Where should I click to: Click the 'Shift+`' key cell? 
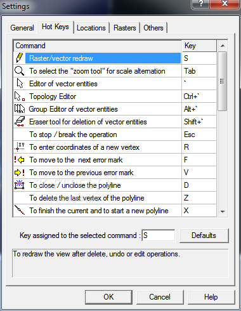(199, 122)
